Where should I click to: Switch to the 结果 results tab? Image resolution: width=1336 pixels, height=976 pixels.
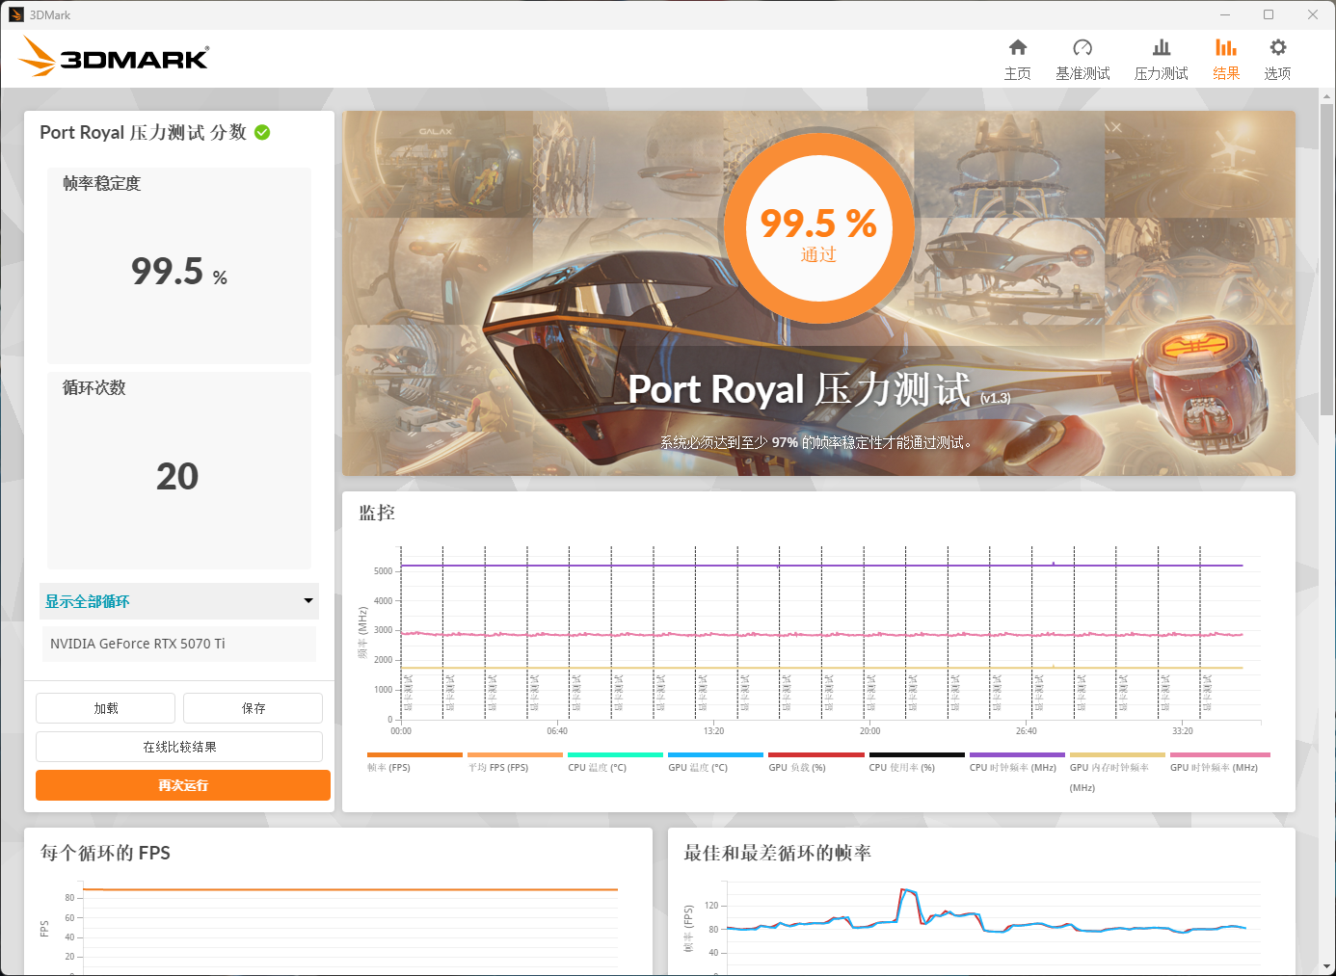pyautogui.click(x=1226, y=59)
